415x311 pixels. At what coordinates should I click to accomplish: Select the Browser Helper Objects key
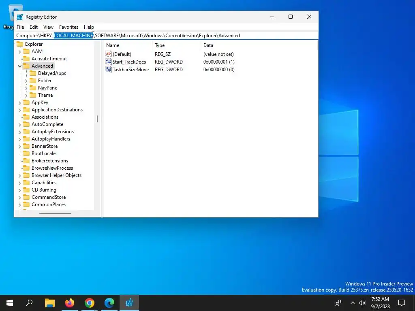click(x=56, y=175)
